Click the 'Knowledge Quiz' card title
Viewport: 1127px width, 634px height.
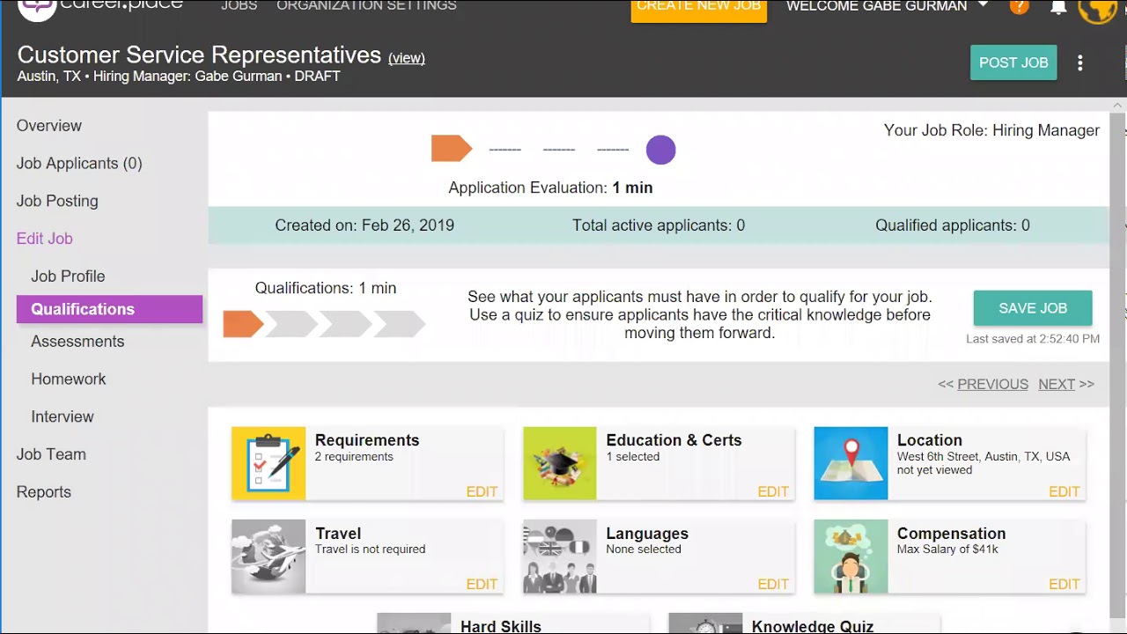813,626
